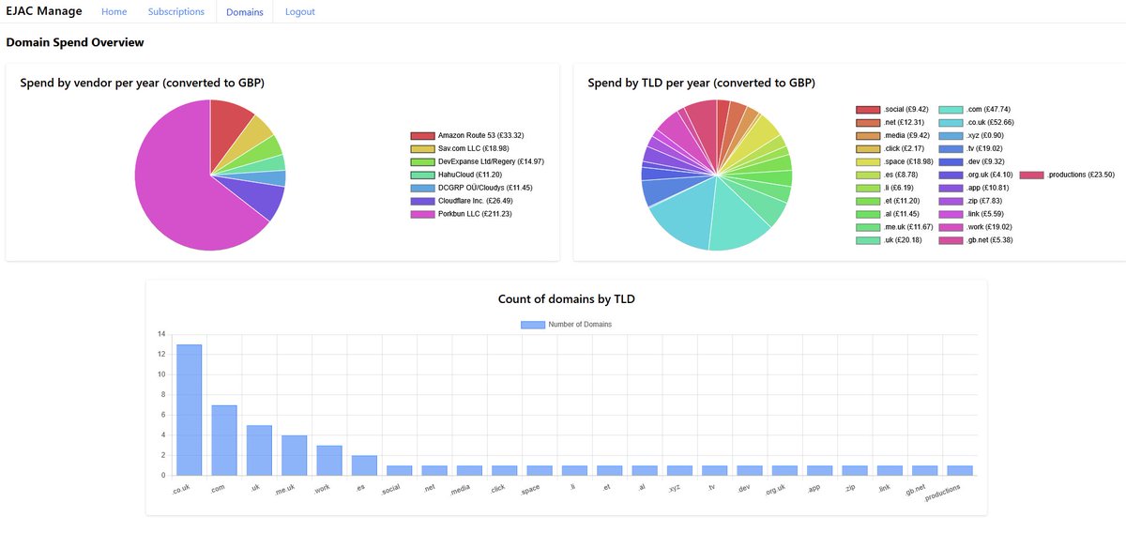
Task: Click the .org.uk axis label
Action: tap(775, 490)
